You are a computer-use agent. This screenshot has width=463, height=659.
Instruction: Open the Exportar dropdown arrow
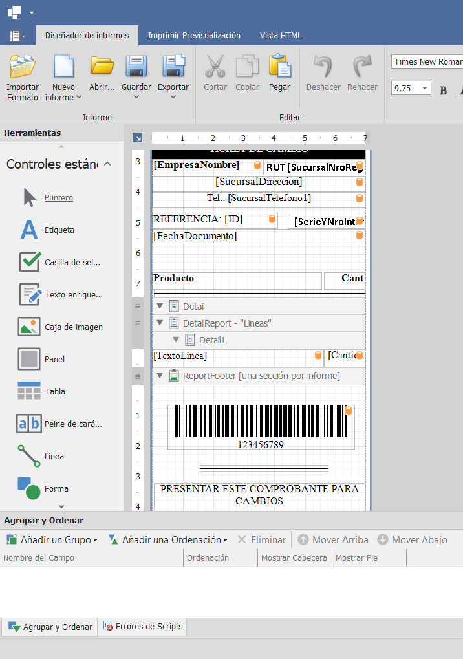[173, 97]
